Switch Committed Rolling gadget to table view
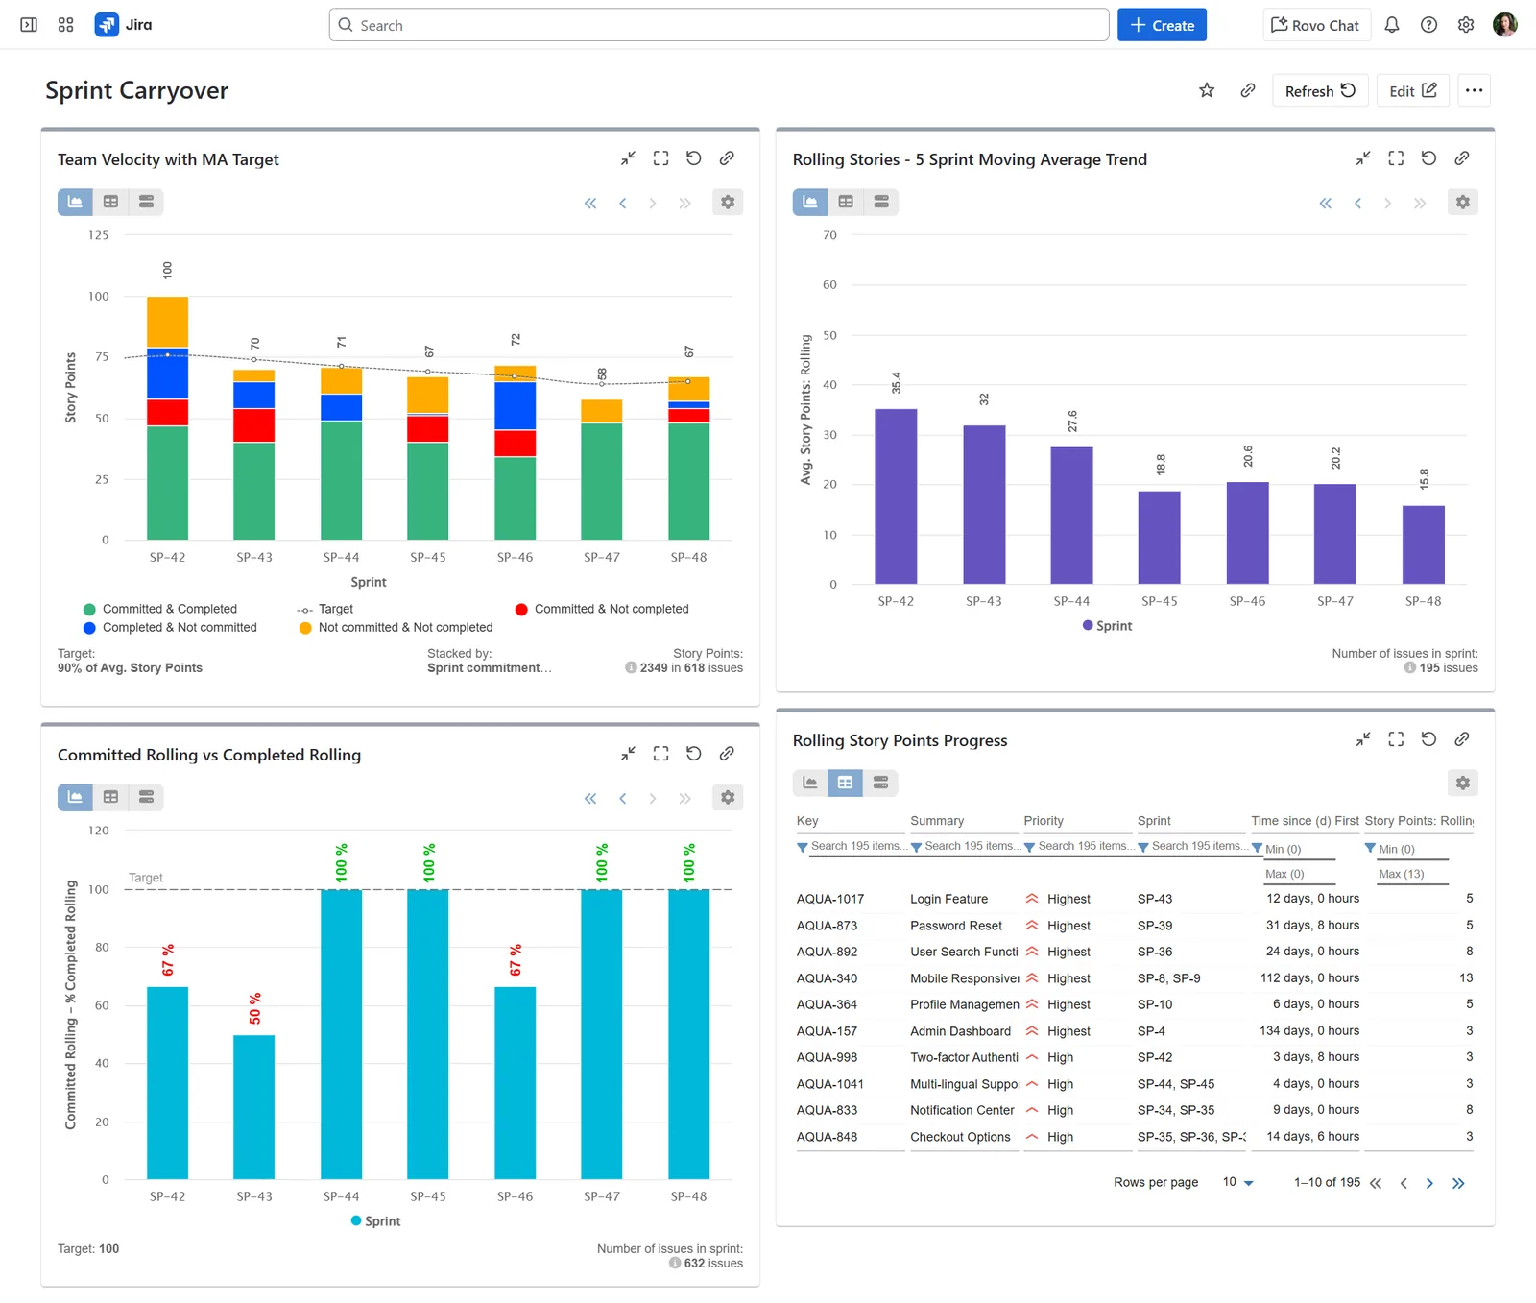Image resolution: width=1536 pixels, height=1303 pixels. pos(110,797)
